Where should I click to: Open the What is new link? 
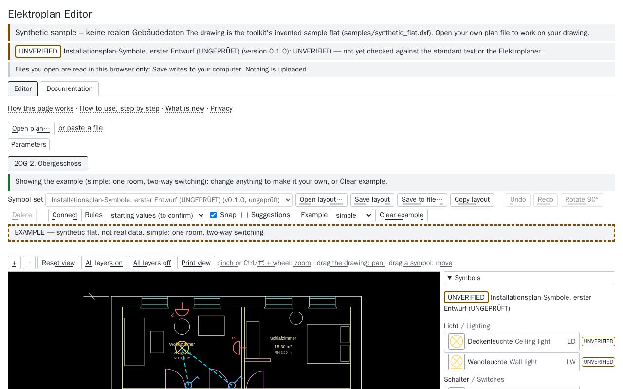point(185,108)
